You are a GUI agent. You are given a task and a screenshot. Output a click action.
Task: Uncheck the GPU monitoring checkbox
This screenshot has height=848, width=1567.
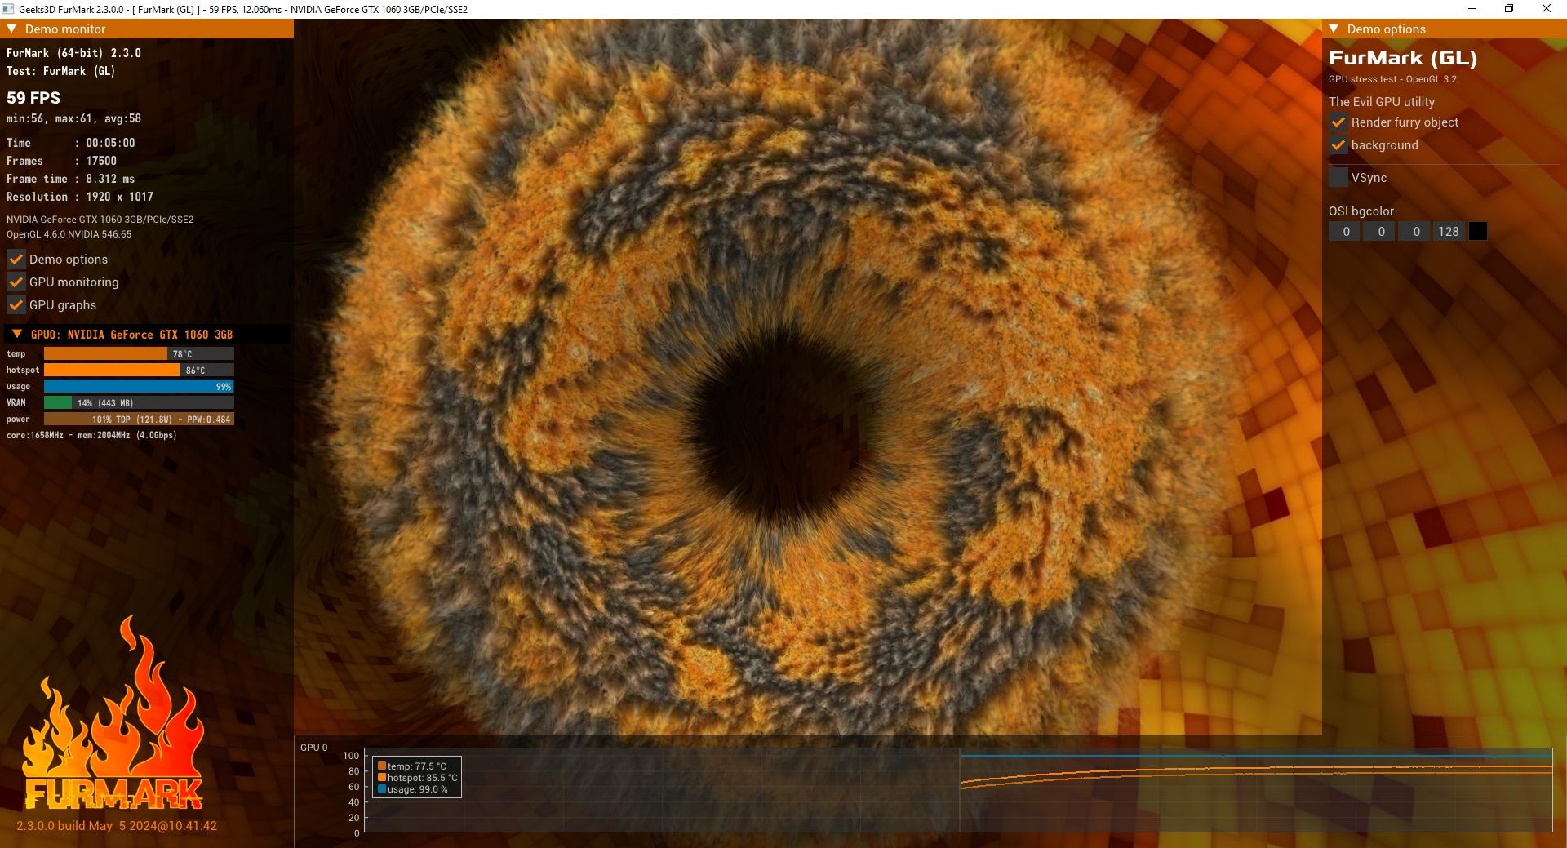click(x=16, y=282)
